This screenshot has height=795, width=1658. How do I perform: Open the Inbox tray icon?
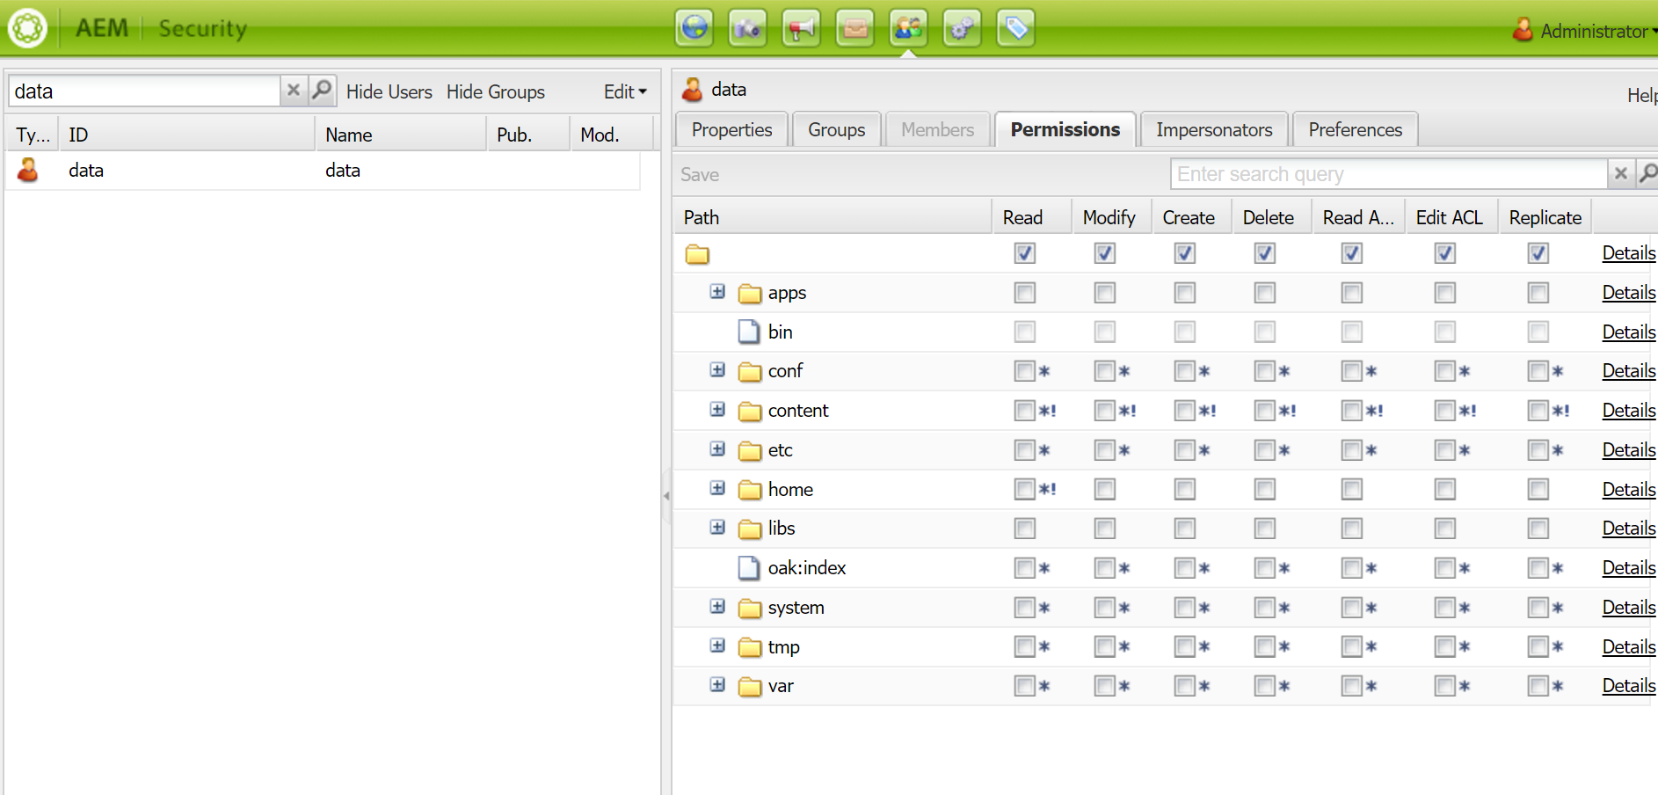(x=855, y=28)
